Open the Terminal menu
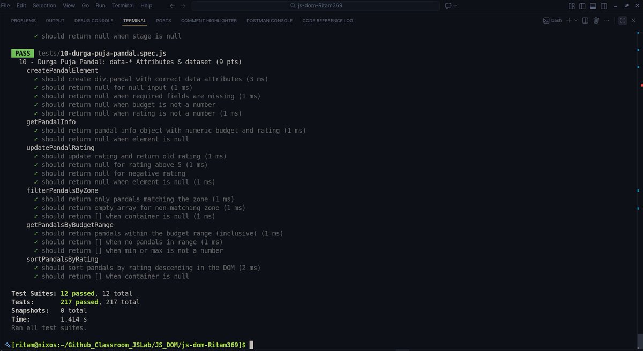 123,5
